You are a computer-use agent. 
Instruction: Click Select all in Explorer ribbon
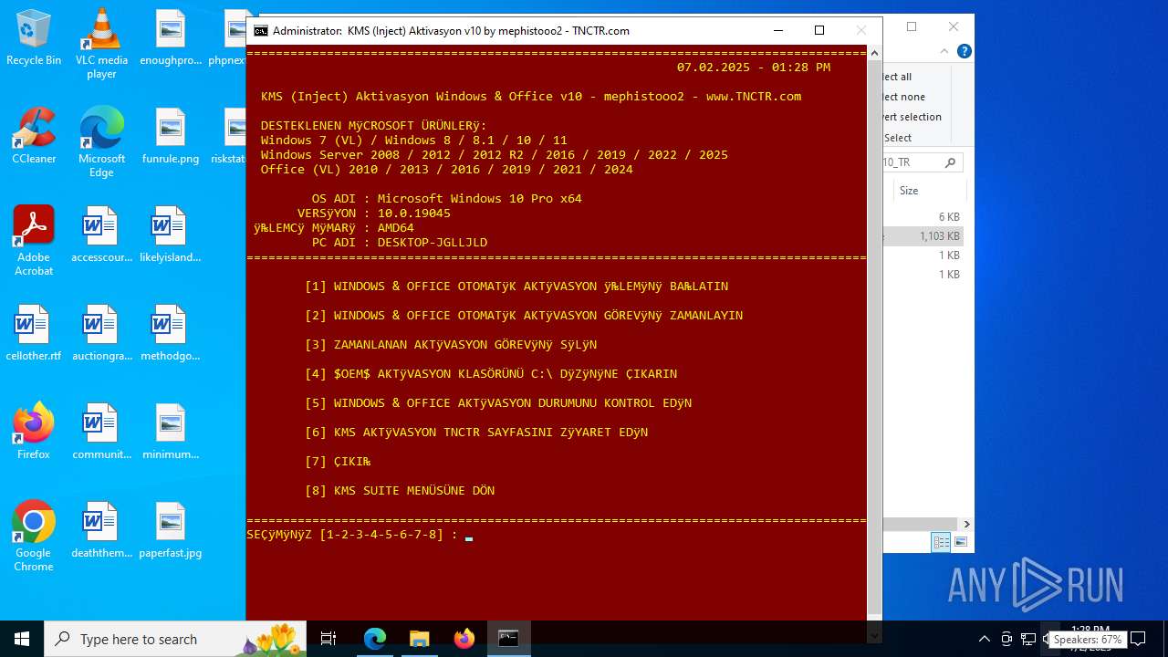click(897, 77)
